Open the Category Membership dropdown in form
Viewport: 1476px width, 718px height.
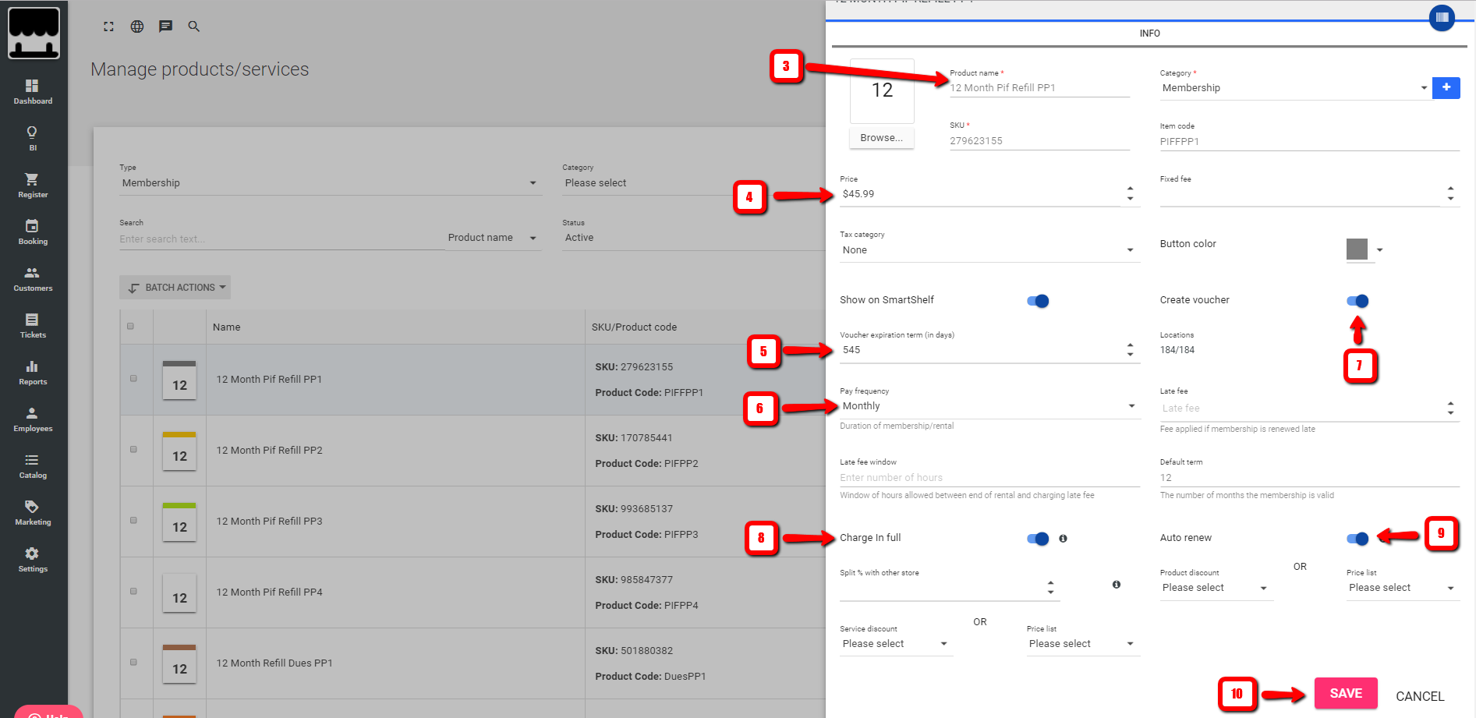1295,88
